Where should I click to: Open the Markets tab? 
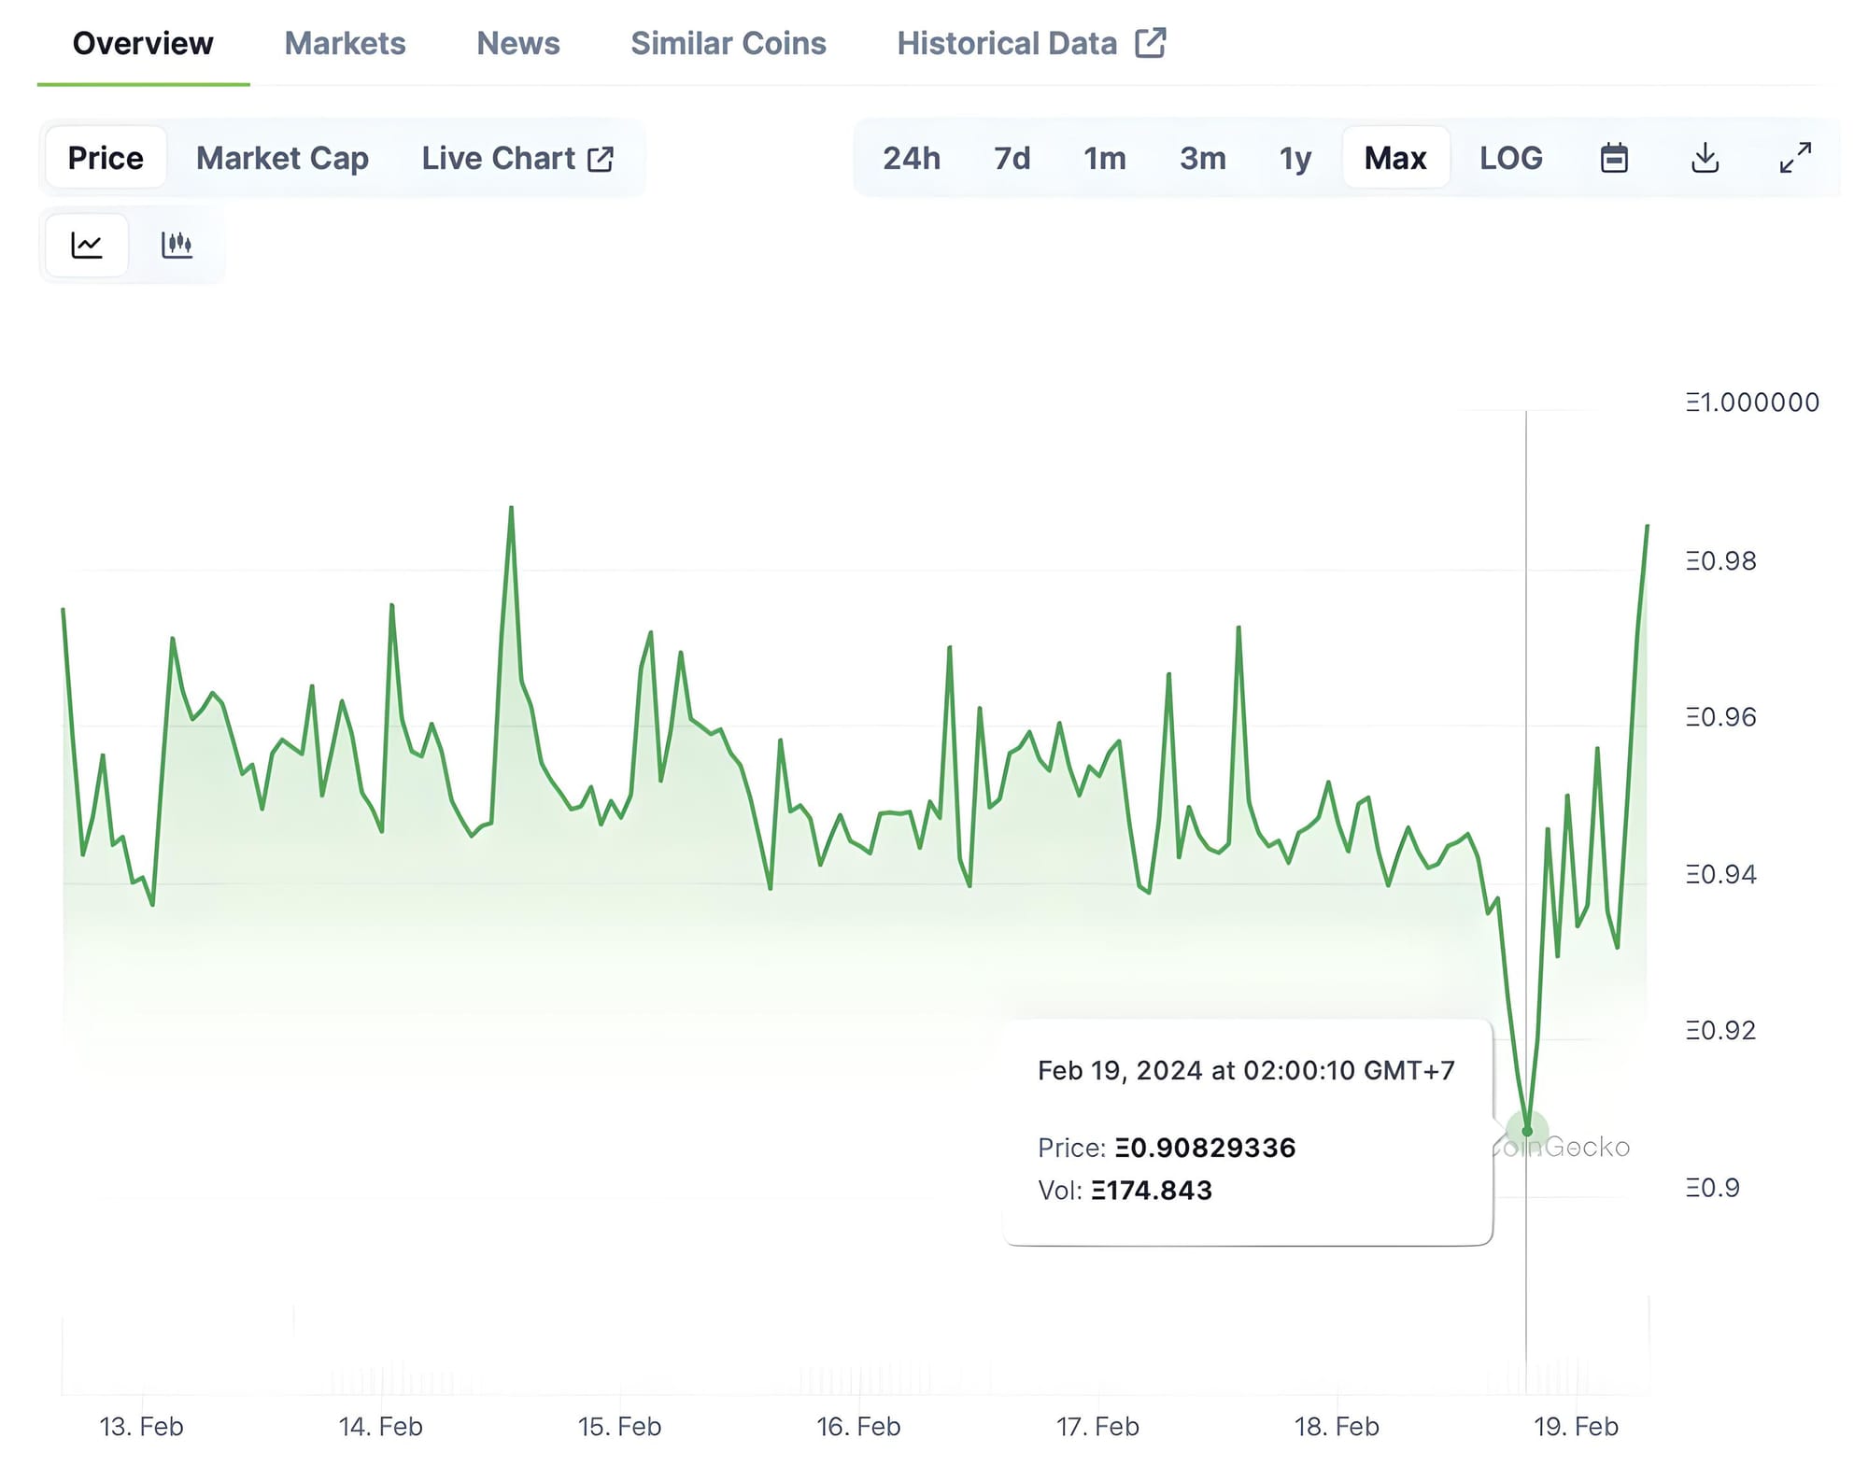(x=345, y=43)
